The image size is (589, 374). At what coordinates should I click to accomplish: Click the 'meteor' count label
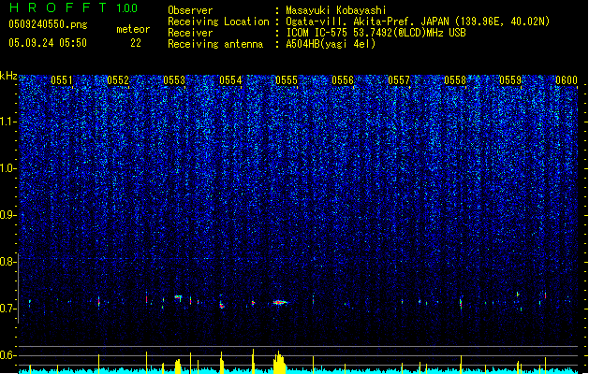(x=133, y=29)
